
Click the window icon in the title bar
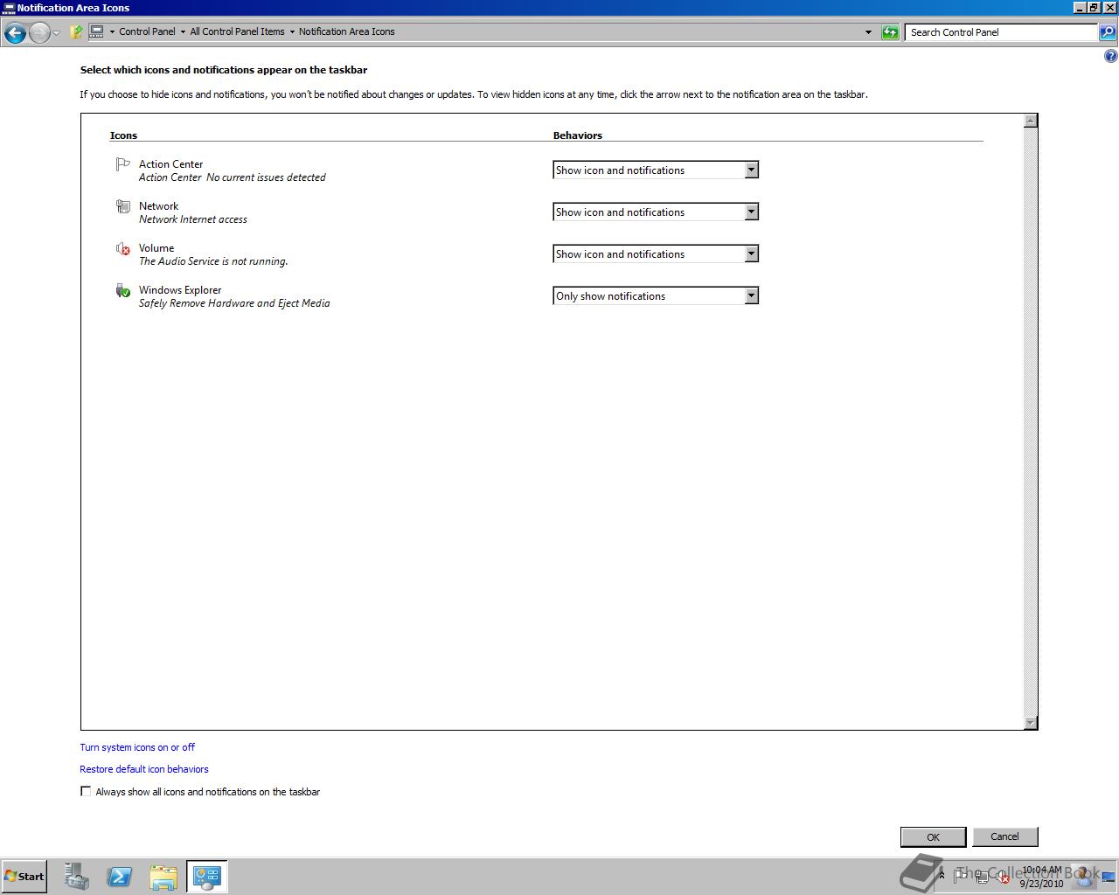tap(9, 8)
